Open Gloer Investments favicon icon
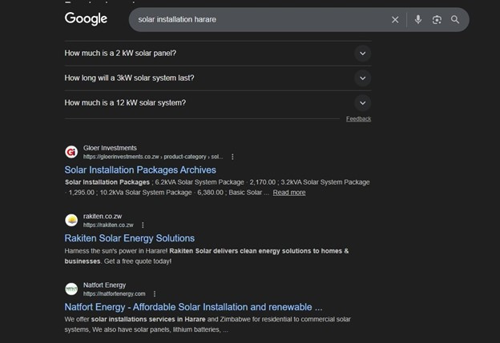This screenshot has width=500, height=343. coord(71,152)
